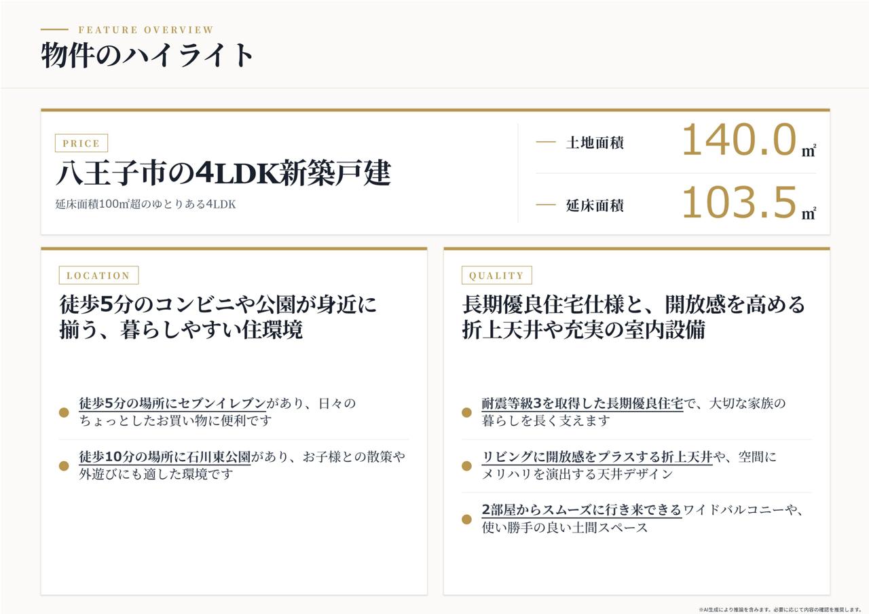Click the bullet dot beside 耐震等級3 item
The width and height of the screenshot is (869, 614).
pyautogui.click(x=466, y=412)
